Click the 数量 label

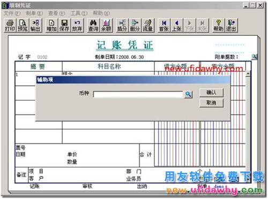[72, 162]
